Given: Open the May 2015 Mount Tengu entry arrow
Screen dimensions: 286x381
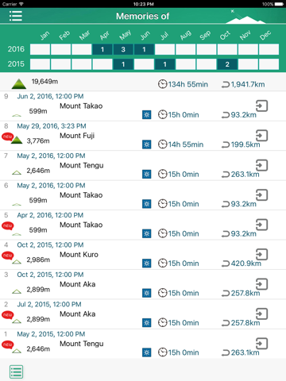Looking at the screenshot, I should tap(261, 344).
